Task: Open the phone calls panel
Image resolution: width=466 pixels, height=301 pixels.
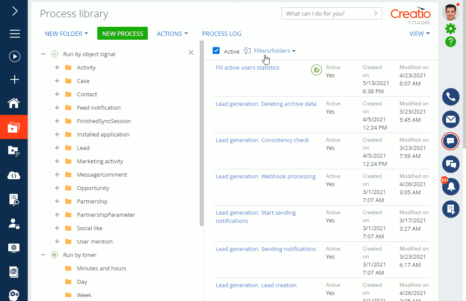Action: (x=451, y=97)
